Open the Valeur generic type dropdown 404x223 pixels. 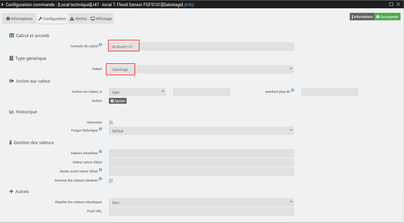pos(201,69)
